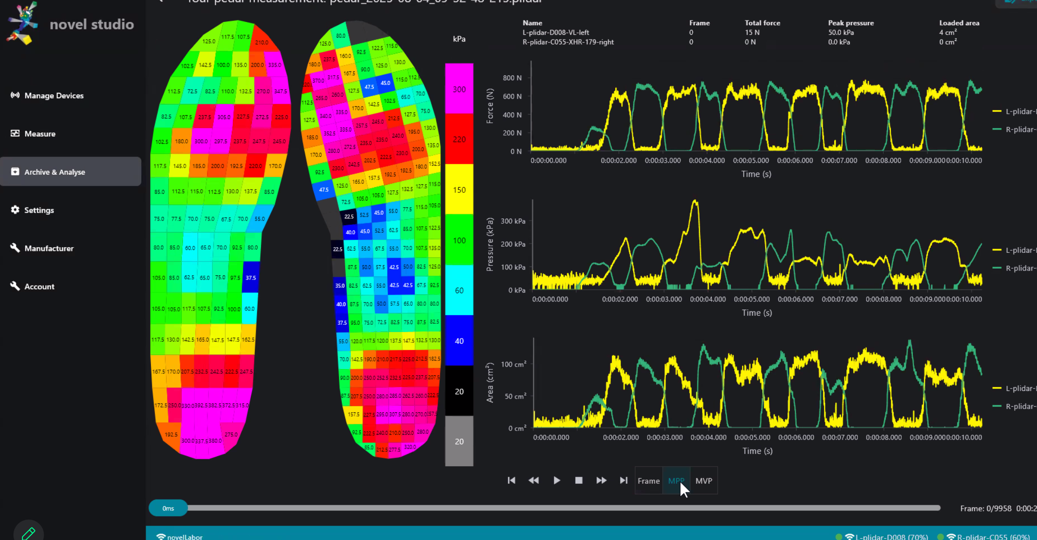Start playback with the play icon
Screen dimensions: 1037x540
(x=557, y=480)
